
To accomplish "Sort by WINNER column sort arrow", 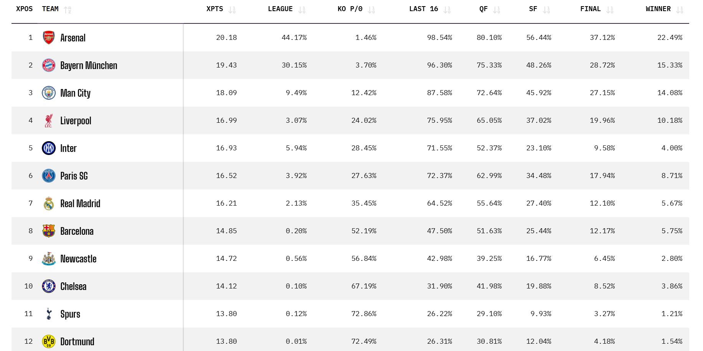I will (680, 10).
